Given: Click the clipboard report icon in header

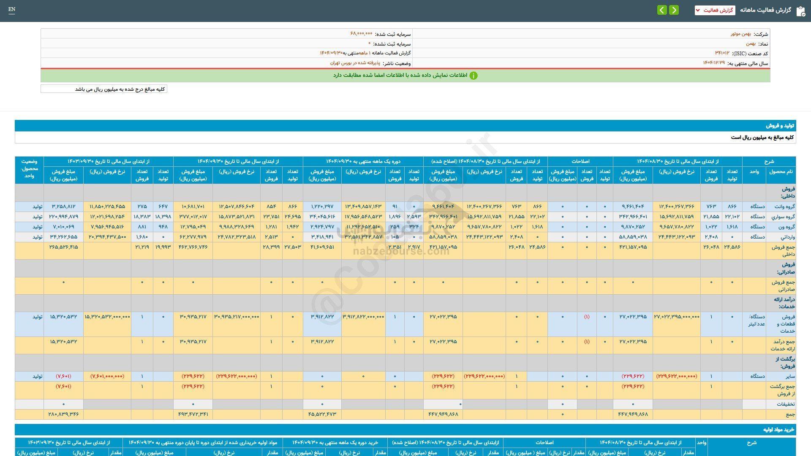Looking at the screenshot, I should [800, 11].
